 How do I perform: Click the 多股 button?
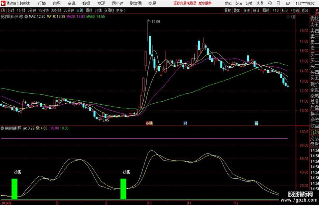click(x=246, y=10)
